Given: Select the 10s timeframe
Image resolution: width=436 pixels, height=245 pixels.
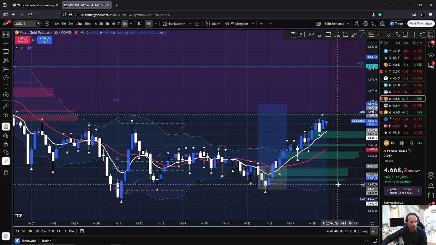Looking at the screenshot, I should point(125,23).
